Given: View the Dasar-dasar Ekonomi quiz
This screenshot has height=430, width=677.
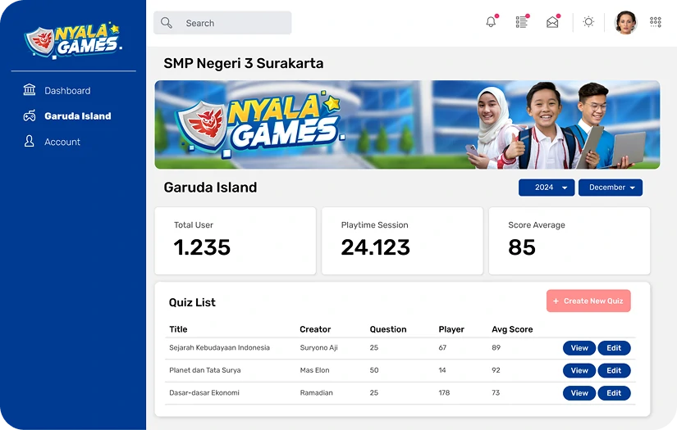Looking at the screenshot, I should point(579,392).
